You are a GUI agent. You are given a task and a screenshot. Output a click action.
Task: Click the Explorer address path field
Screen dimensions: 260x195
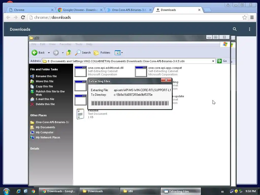(129, 61)
